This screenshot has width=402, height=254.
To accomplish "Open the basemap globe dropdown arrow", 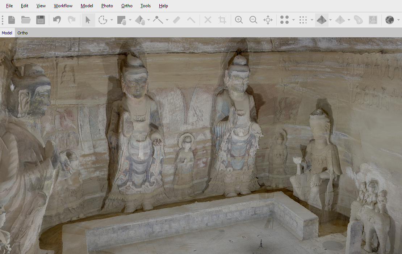I will [398, 20].
